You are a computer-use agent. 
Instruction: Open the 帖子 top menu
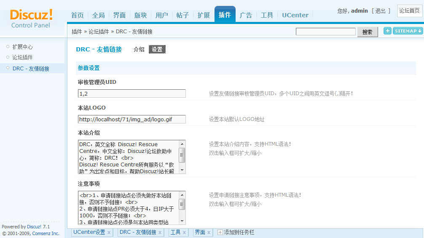click(183, 15)
